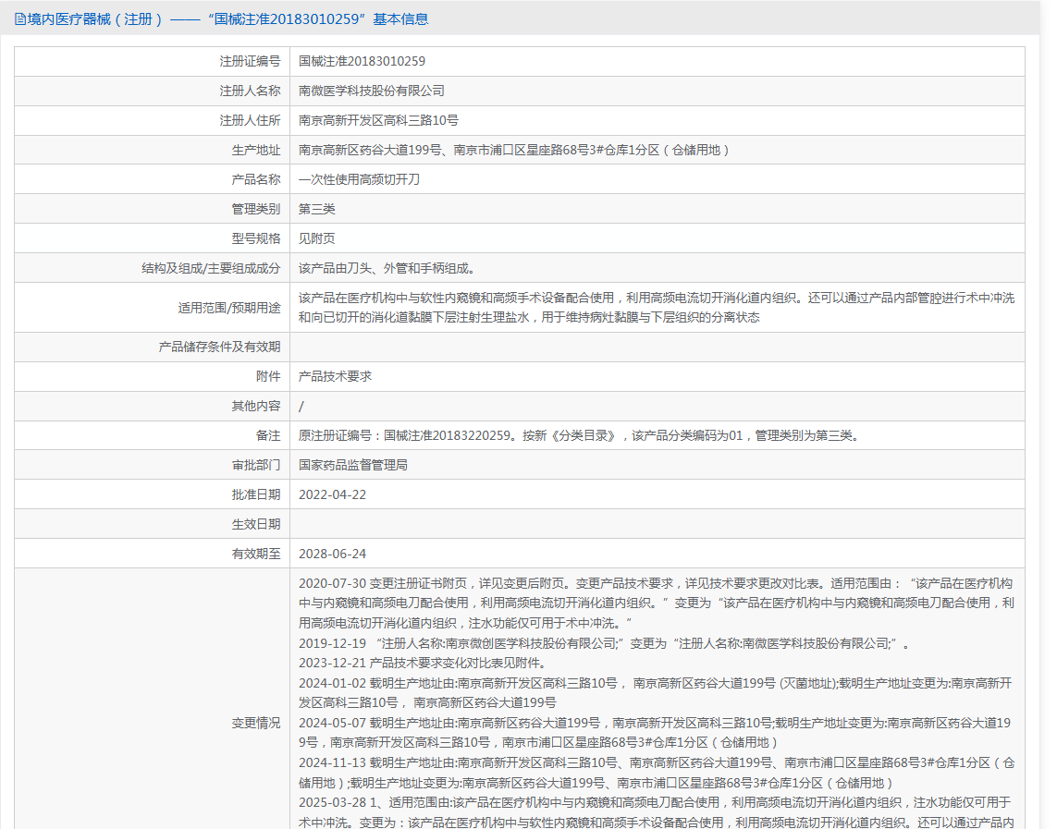Viewport: 1057px width, 829px height.
Task: Select the company name 南微医学科技股份有限公司
Action: click(x=372, y=91)
